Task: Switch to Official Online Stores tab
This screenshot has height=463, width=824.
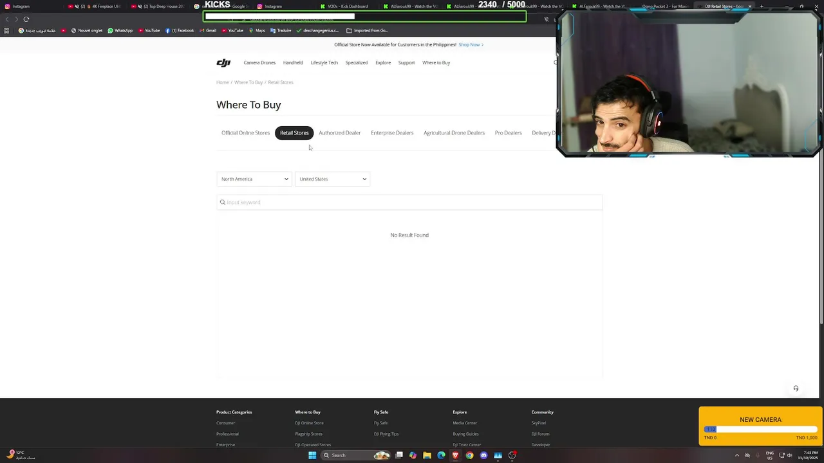Action: (245, 132)
